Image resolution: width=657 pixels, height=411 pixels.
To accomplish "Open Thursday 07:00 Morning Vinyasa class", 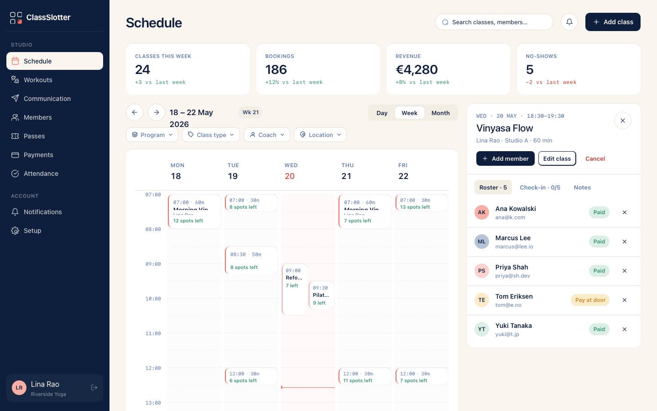I will [x=365, y=211].
